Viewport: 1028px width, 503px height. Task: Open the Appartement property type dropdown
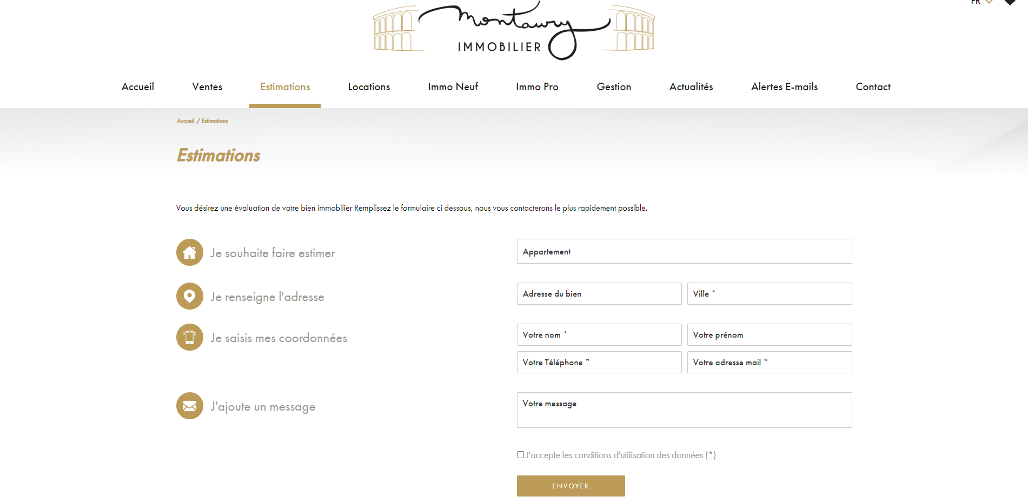pos(684,251)
